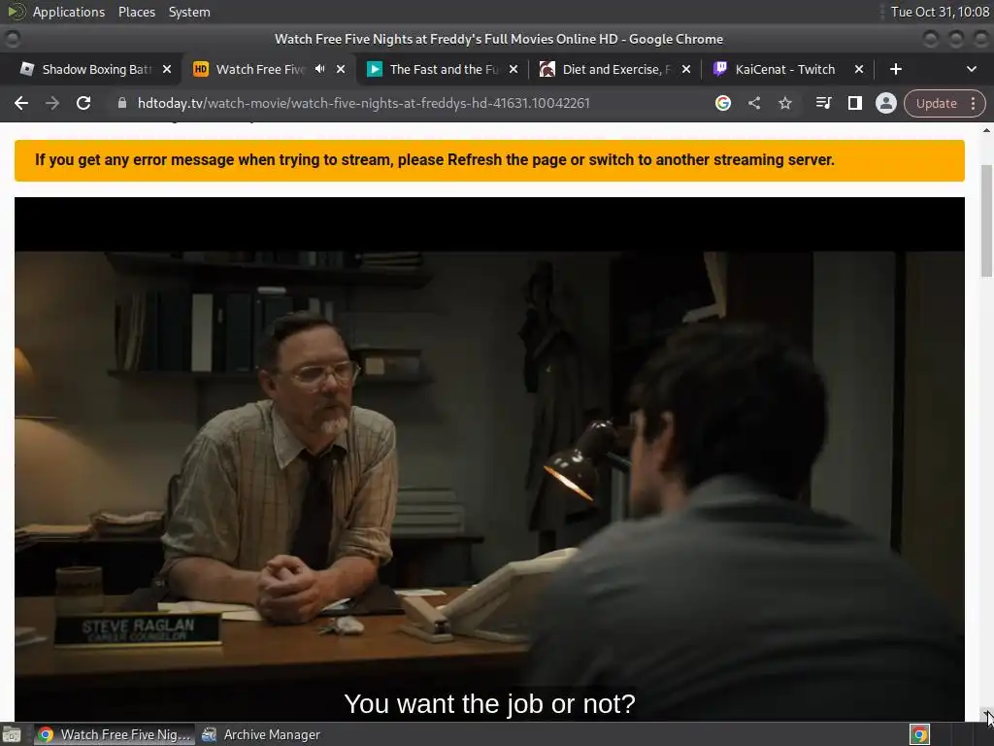
Task: Open a new tab with plus button
Action: click(895, 69)
